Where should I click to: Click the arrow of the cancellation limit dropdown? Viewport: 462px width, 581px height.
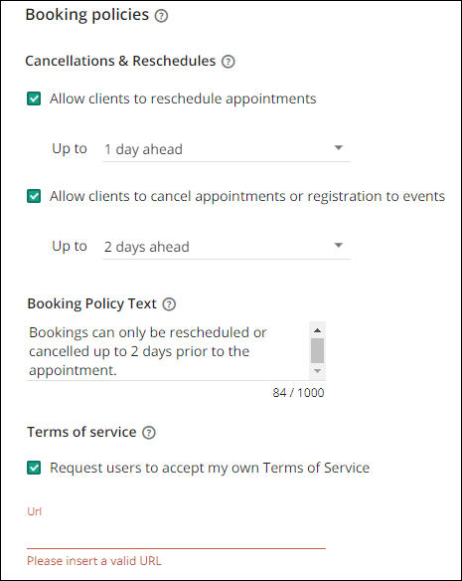click(339, 246)
